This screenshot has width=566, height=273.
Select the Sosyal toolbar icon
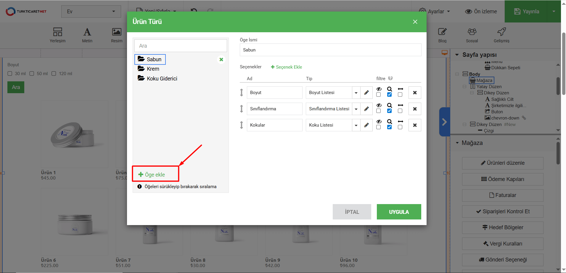pyautogui.click(x=472, y=35)
